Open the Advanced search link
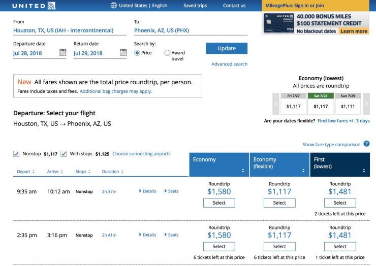This screenshot has height=266, width=376. click(x=229, y=64)
